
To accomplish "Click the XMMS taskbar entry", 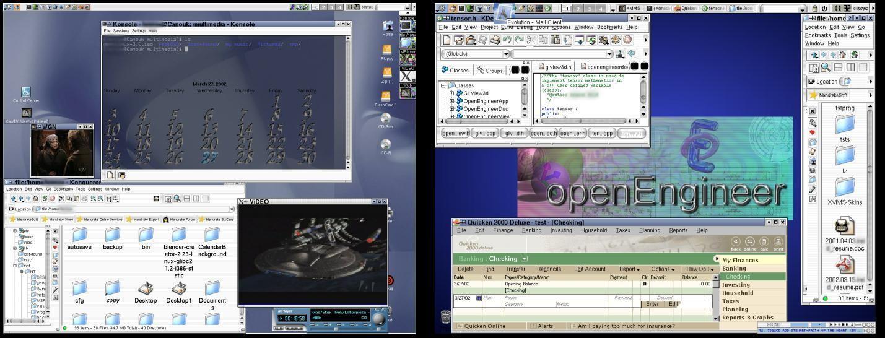I will pos(630,8).
